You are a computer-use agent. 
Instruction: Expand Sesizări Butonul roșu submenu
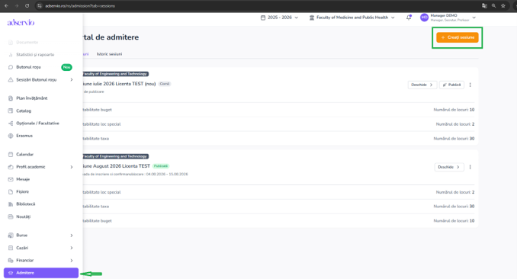pos(72,80)
